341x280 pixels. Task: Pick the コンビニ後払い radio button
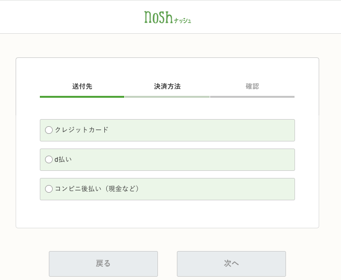pos(49,189)
